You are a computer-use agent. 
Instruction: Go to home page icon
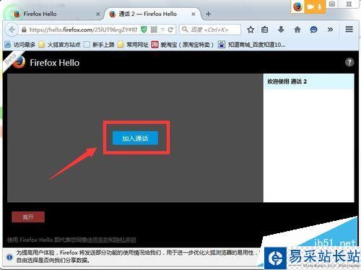(x=297, y=30)
